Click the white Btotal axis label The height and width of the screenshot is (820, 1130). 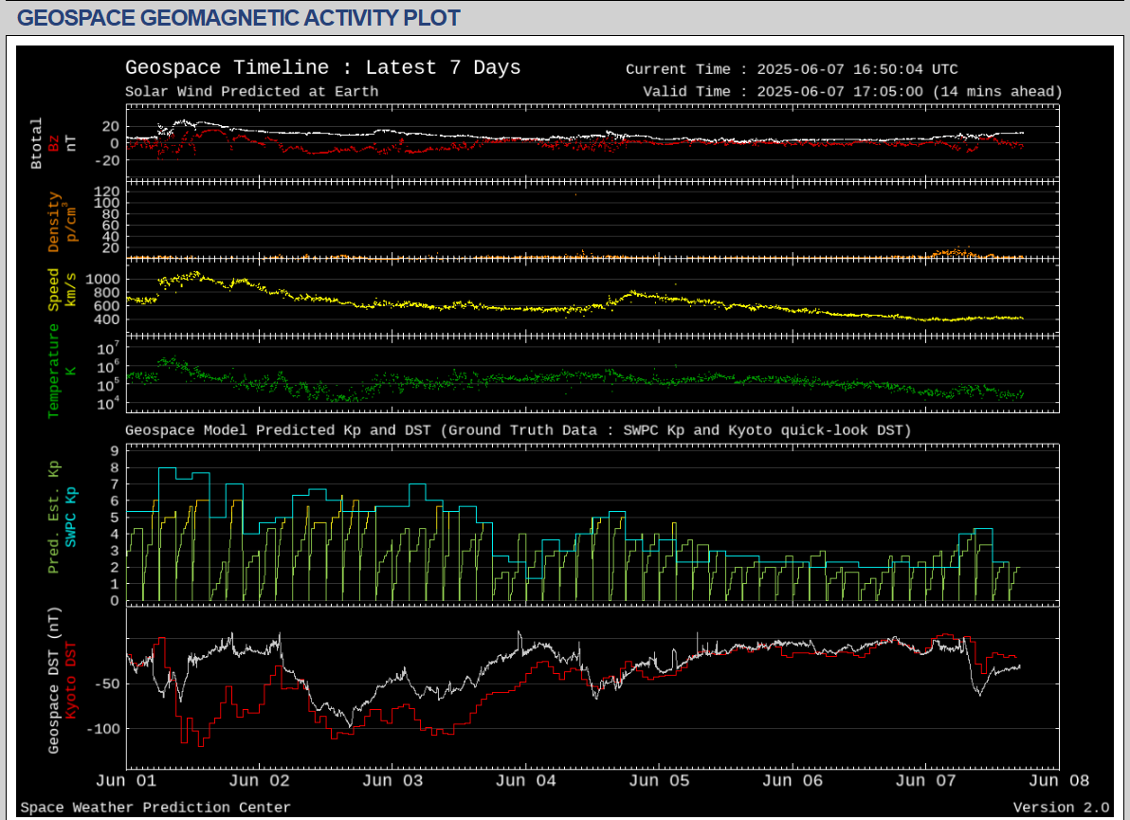click(37, 143)
